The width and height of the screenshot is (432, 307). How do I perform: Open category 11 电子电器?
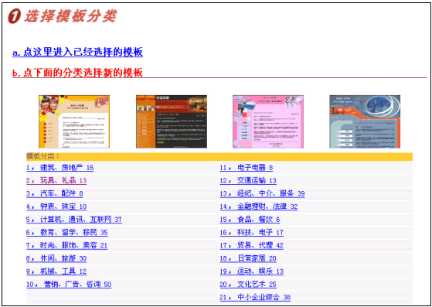tap(247, 168)
